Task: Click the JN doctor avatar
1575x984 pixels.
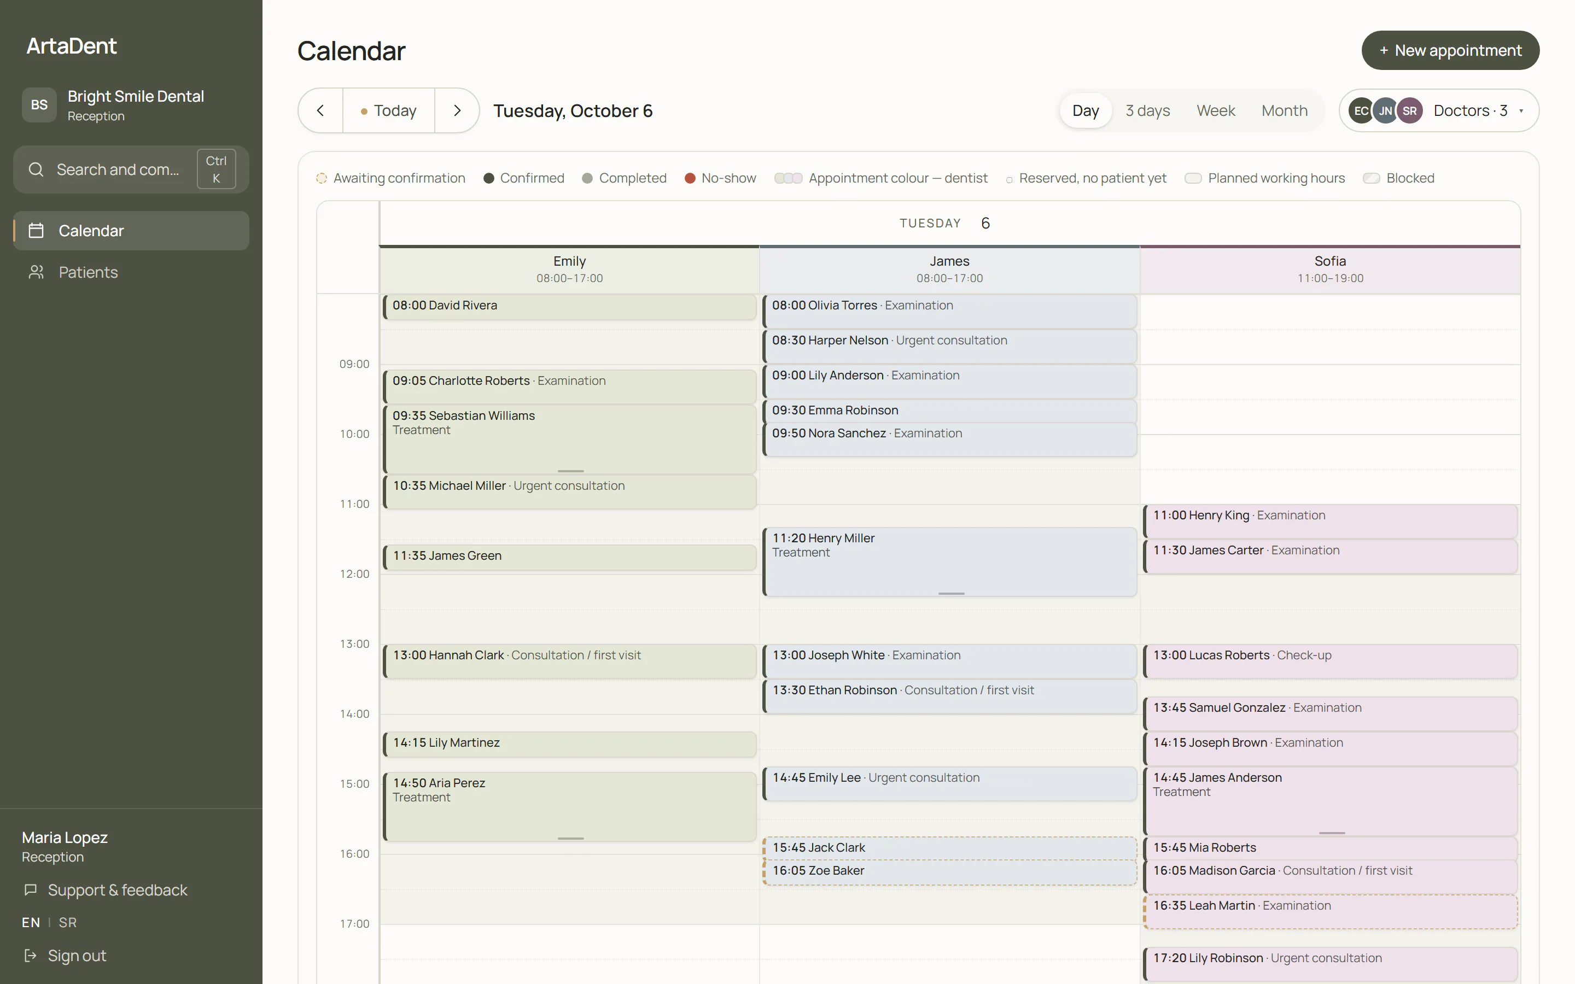Action: (x=1385, y=110)
